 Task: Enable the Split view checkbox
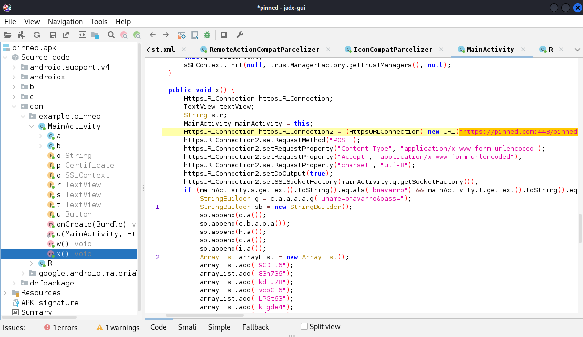tap(304, 326)
